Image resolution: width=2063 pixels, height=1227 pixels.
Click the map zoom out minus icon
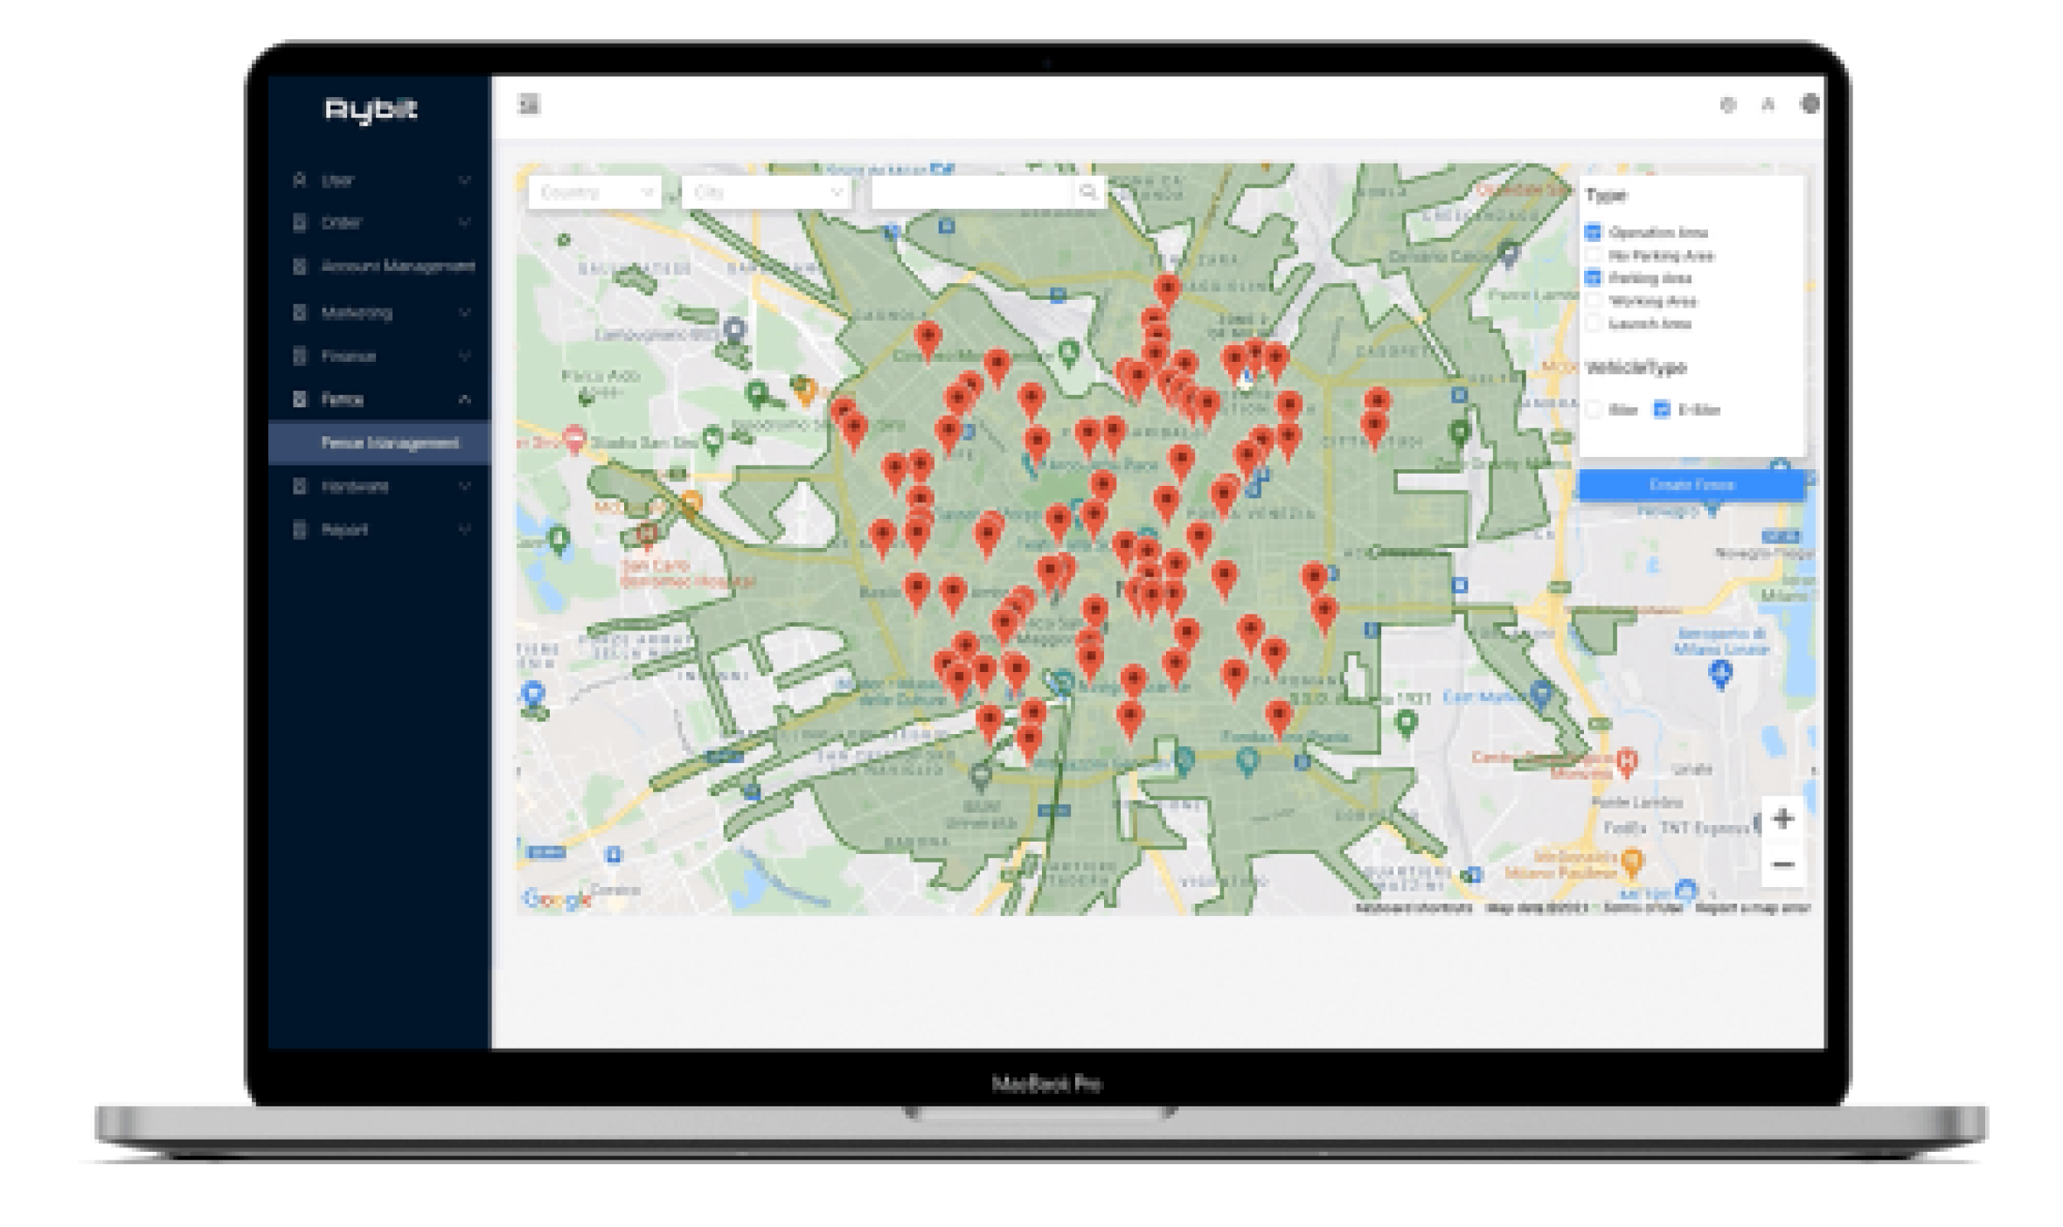point(1782,865)
